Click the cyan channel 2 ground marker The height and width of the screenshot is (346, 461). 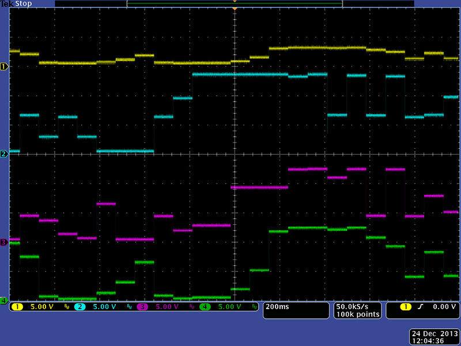[3, 154]
